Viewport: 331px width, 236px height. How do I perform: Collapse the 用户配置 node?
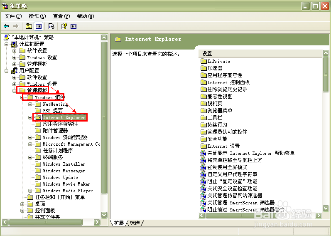pos(7,71)
